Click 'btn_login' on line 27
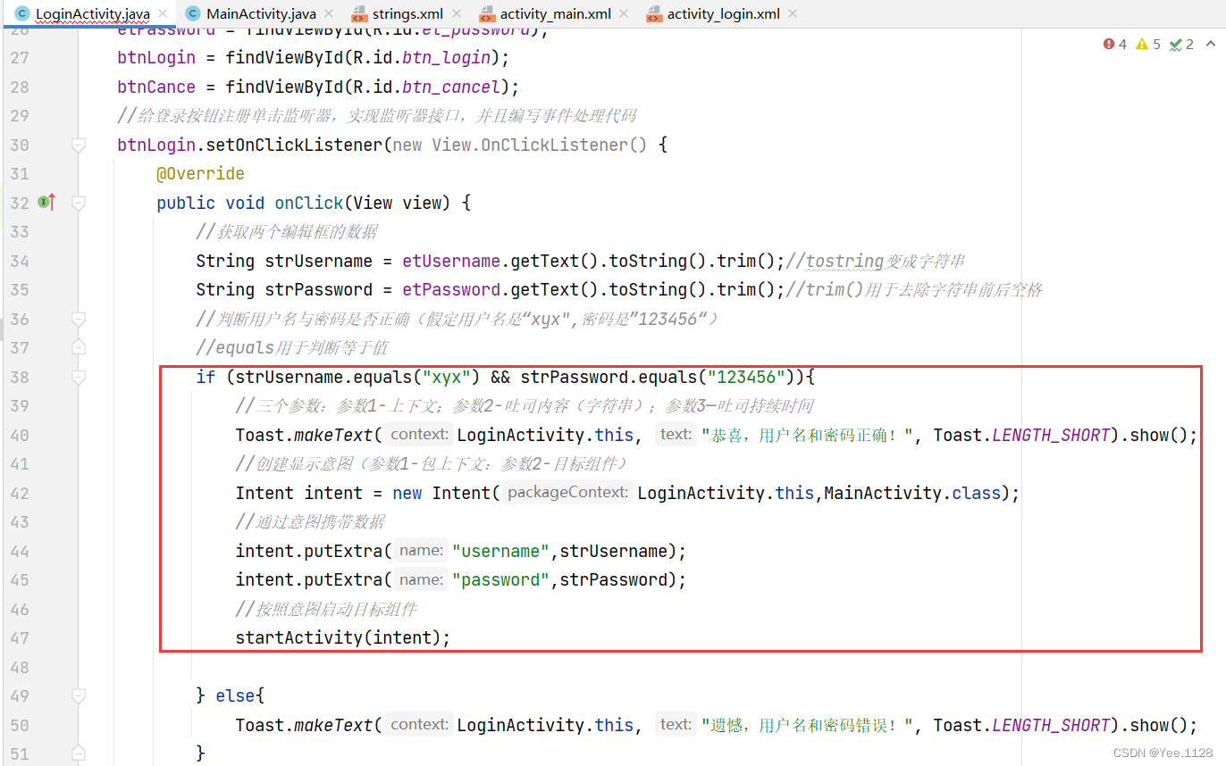 446,57
